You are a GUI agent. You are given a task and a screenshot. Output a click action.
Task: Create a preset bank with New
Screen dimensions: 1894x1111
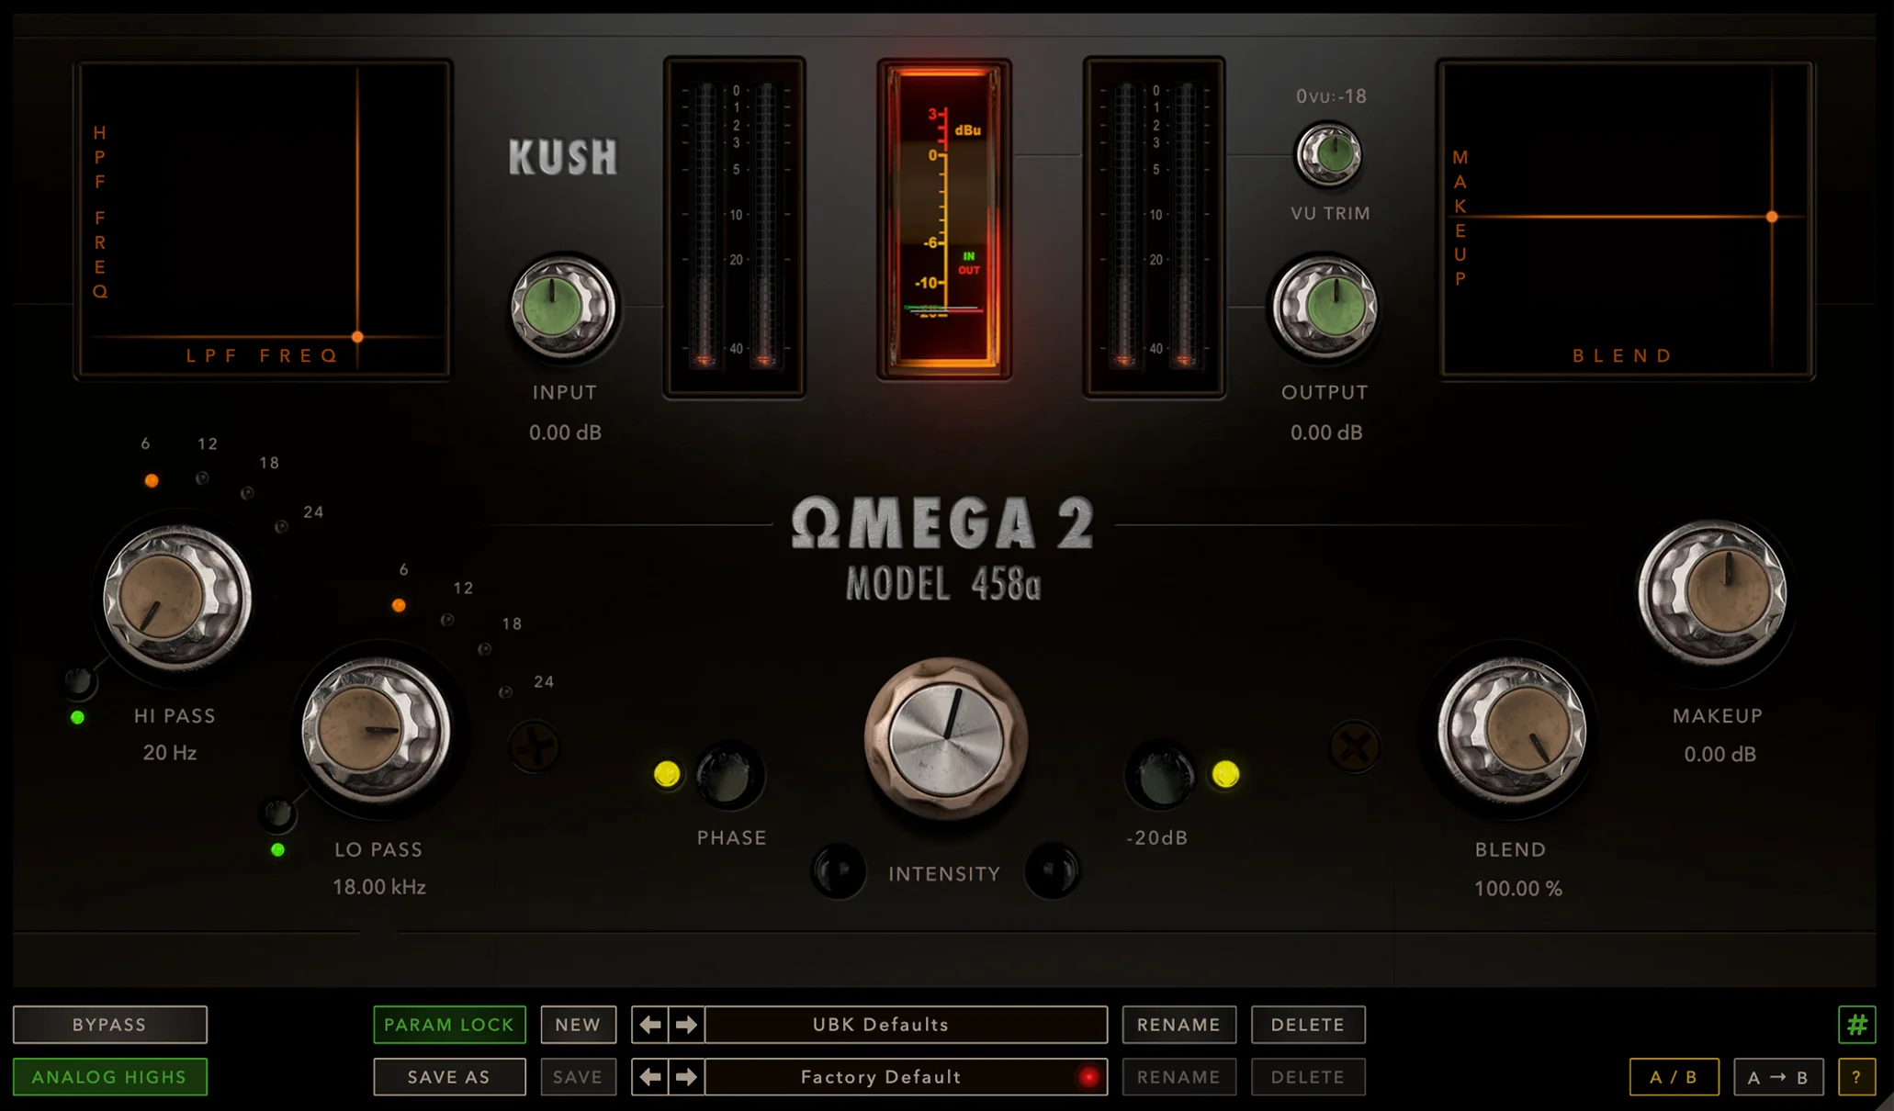(578, 1025)
